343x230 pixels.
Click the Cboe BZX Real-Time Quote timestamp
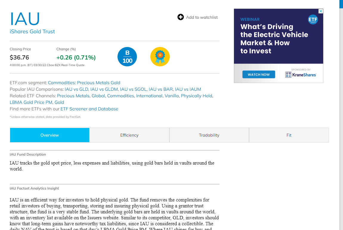(x=47, y=65)
